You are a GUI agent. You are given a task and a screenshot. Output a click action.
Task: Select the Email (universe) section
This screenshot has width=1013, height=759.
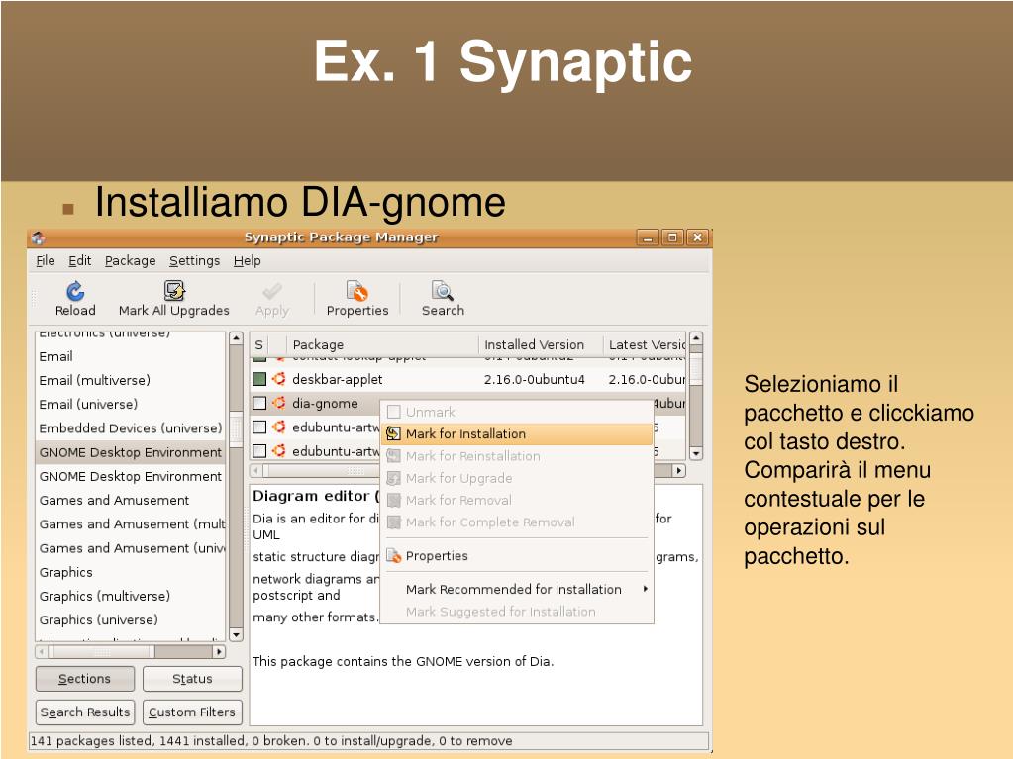[130, 404]
